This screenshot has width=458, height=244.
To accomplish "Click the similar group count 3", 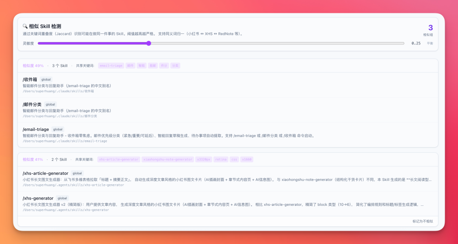I will pyautogui.click(x=430, y=28).
